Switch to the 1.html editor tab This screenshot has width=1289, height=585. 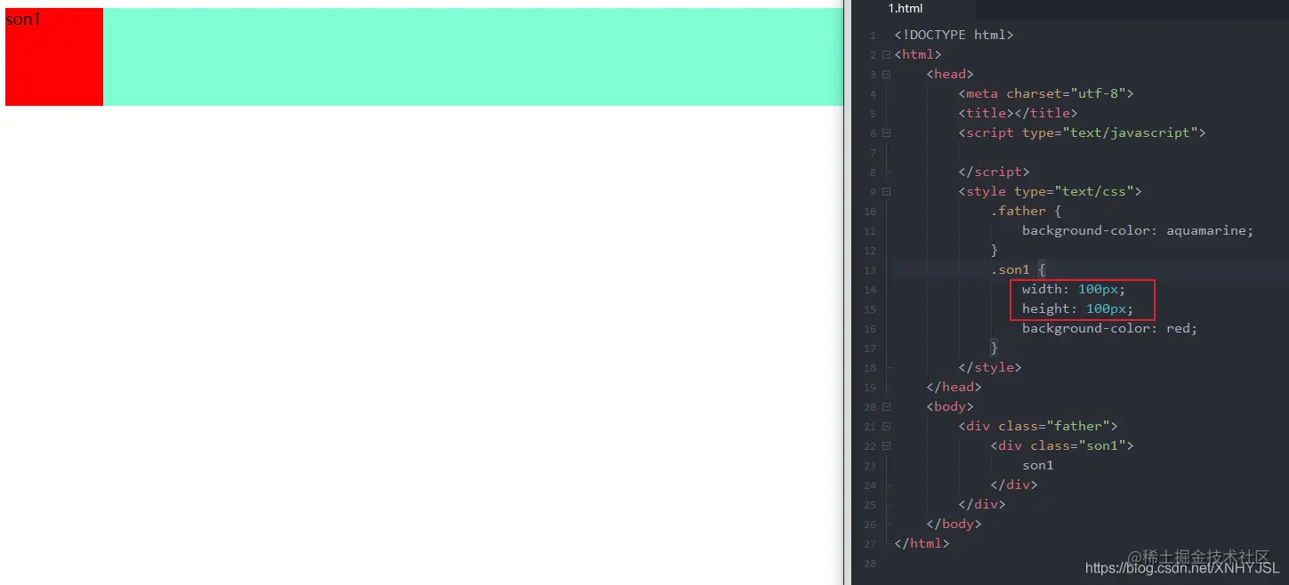pyautogui.click(x=906, y=9)
